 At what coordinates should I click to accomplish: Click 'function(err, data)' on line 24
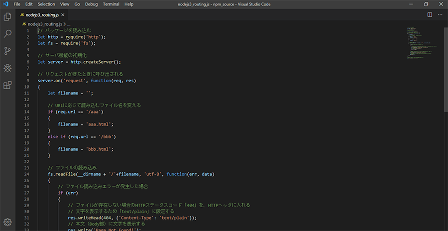(190, 174)
